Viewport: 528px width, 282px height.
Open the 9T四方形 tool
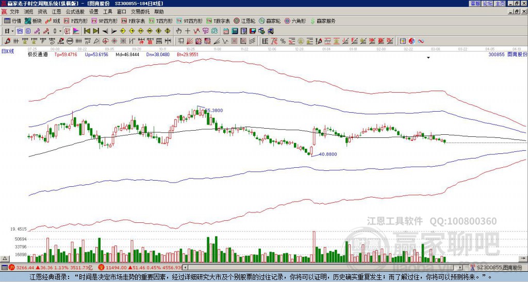pyautogui.click(x=189, y=21)
